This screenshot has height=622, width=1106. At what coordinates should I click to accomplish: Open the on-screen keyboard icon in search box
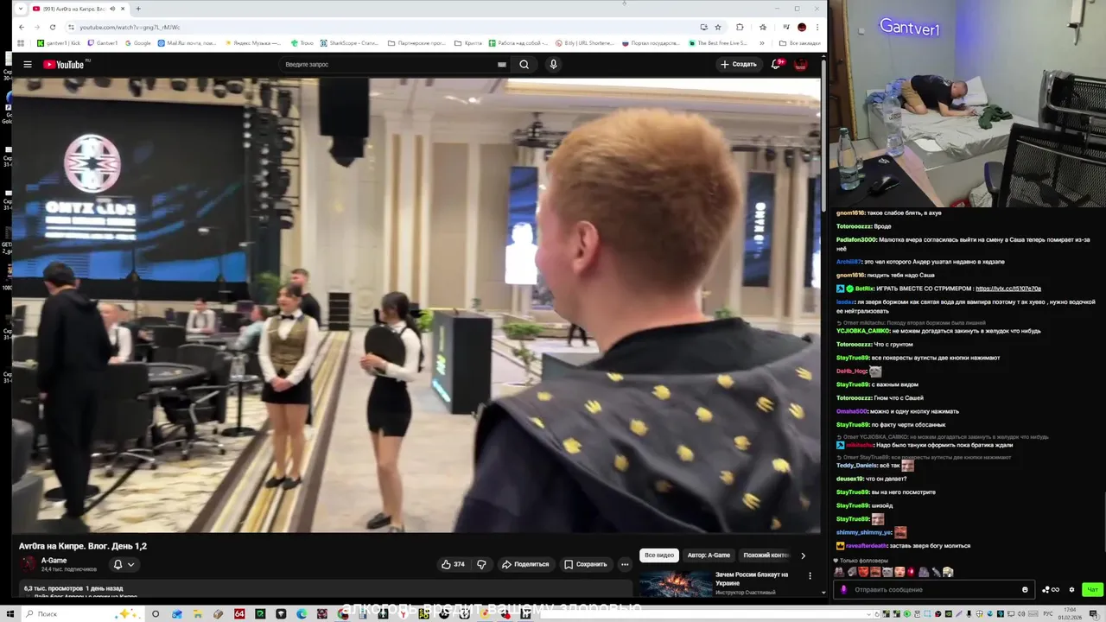(501, 65)
